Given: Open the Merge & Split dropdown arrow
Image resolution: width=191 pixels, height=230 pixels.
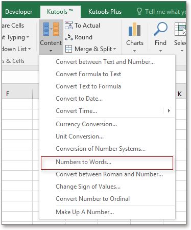Looking at the screenshot, I should click(x=115, y=49).
